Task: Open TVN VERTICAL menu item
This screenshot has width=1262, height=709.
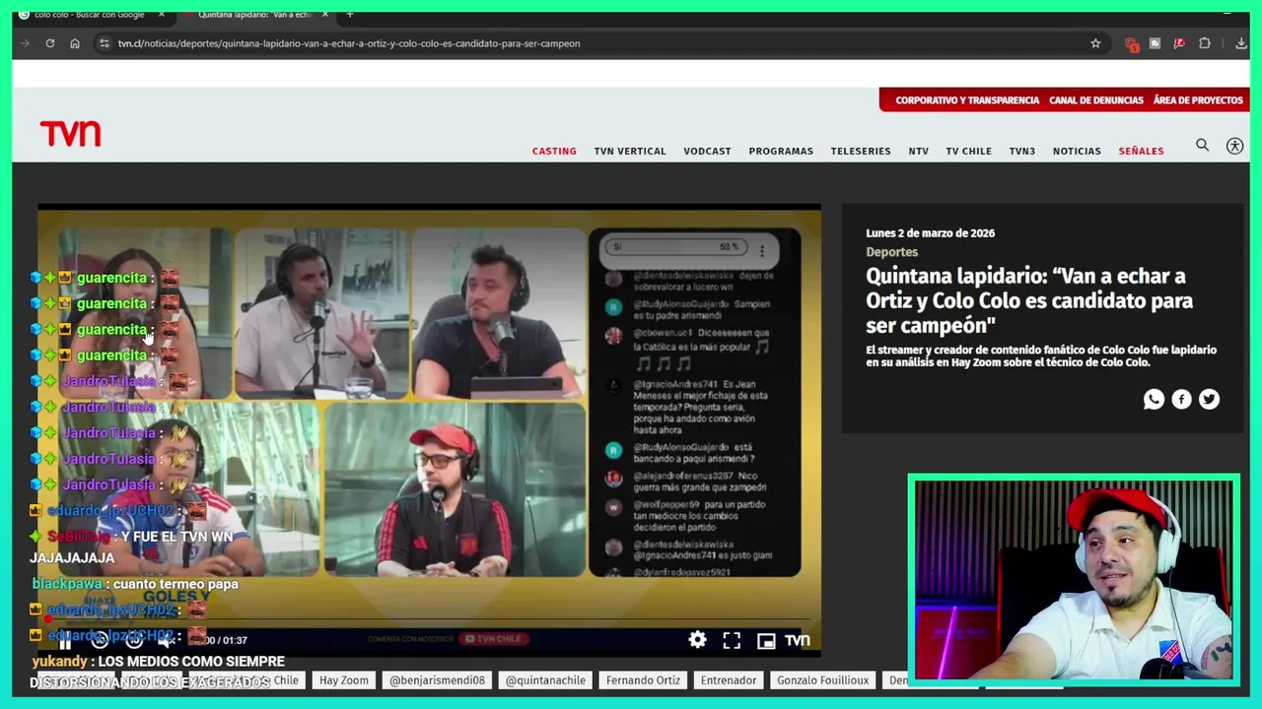Action: (630, 151)
